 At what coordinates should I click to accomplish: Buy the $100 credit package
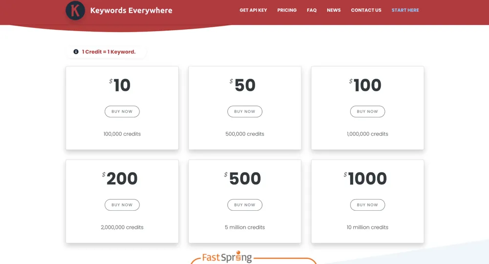tap(367, 112)
